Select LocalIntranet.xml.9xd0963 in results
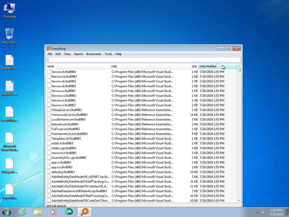 pos(68,119)
